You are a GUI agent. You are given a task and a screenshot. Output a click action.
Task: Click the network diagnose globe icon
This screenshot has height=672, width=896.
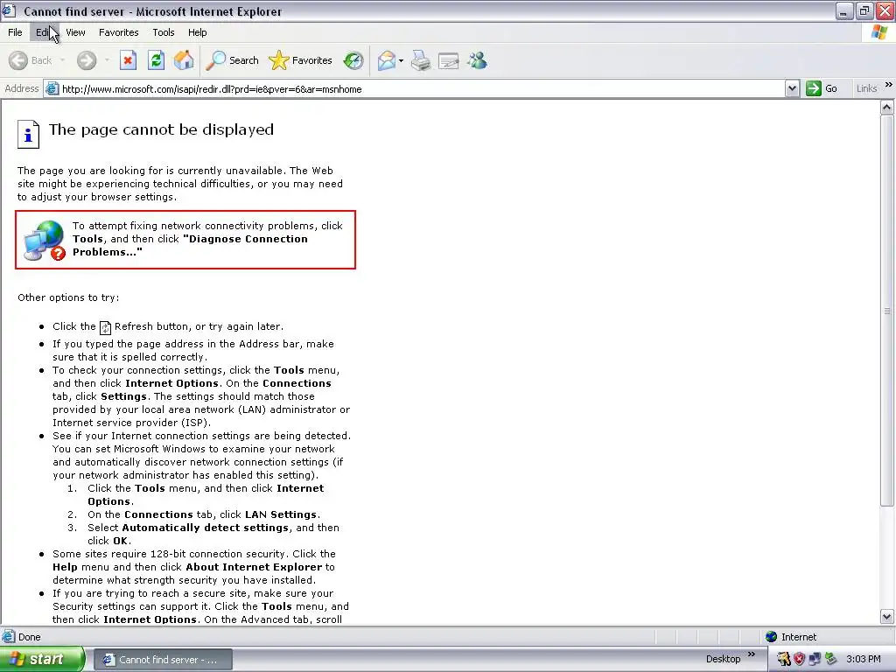point(44,241)
